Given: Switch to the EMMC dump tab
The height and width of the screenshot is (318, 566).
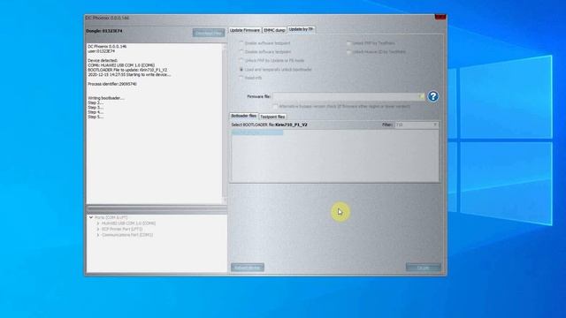Looking at the screenshot, I should coord(274,30).
